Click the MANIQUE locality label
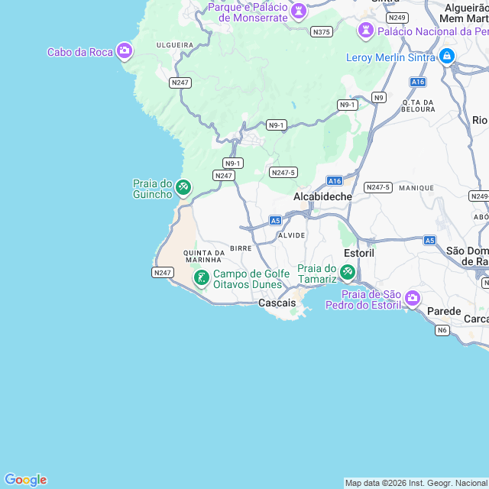 (416, 188)
